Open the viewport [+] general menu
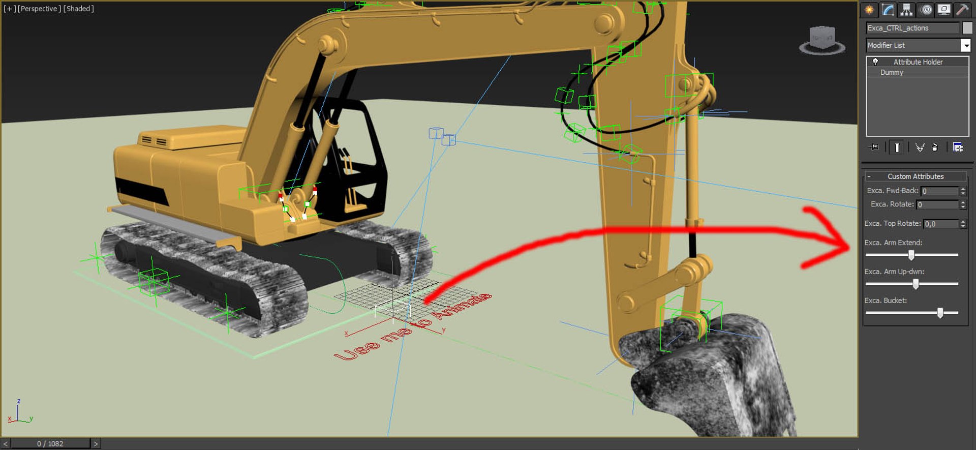The image size is (976, 450). pyautogui.click(x=10, y=9)
